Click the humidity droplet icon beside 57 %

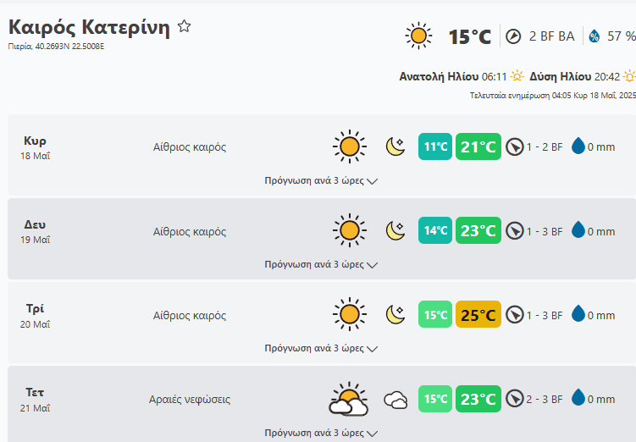coord(594,36)
